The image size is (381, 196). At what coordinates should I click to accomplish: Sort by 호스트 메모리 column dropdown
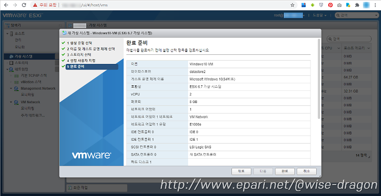(369, 48)
